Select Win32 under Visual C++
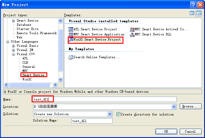The image size is (205, 138). 27,79
